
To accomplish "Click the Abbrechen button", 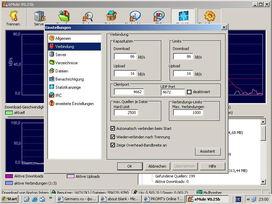I will point(157,166).
